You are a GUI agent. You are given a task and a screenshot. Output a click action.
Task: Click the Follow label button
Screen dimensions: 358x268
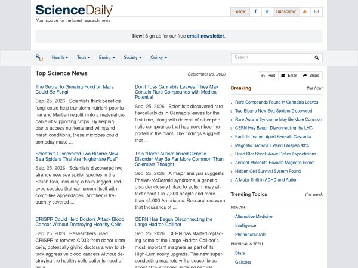coord(240,11)
